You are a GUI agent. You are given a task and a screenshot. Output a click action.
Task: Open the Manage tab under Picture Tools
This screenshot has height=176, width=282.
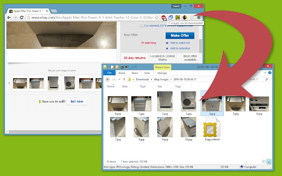(x=162, y=73)
